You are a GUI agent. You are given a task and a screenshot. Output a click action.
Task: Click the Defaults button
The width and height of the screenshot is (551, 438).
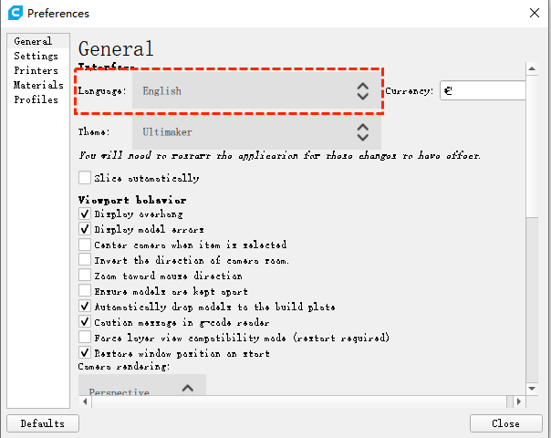coord(43,423)
